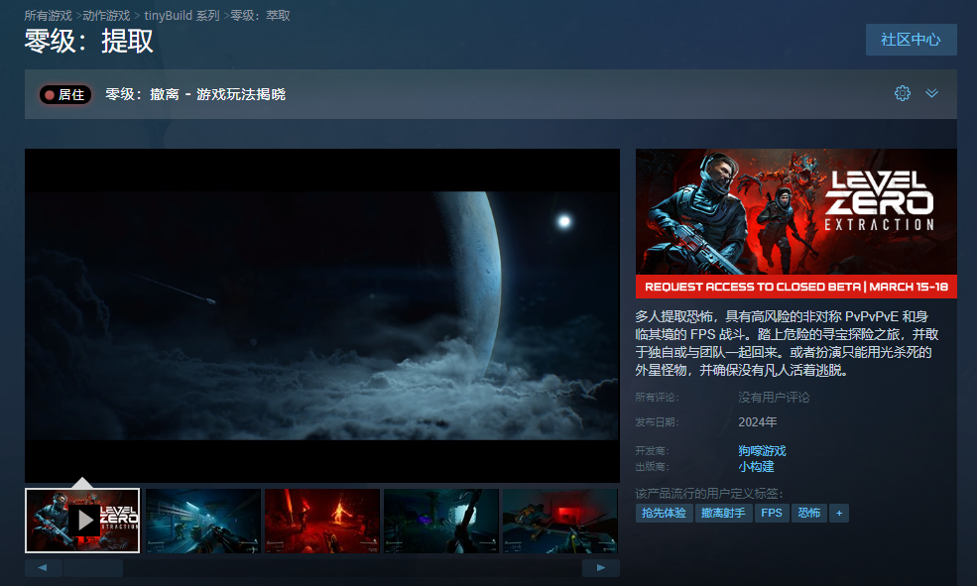Open the 社区中心 community hub button
977x586 pixels.
[911, 40]
